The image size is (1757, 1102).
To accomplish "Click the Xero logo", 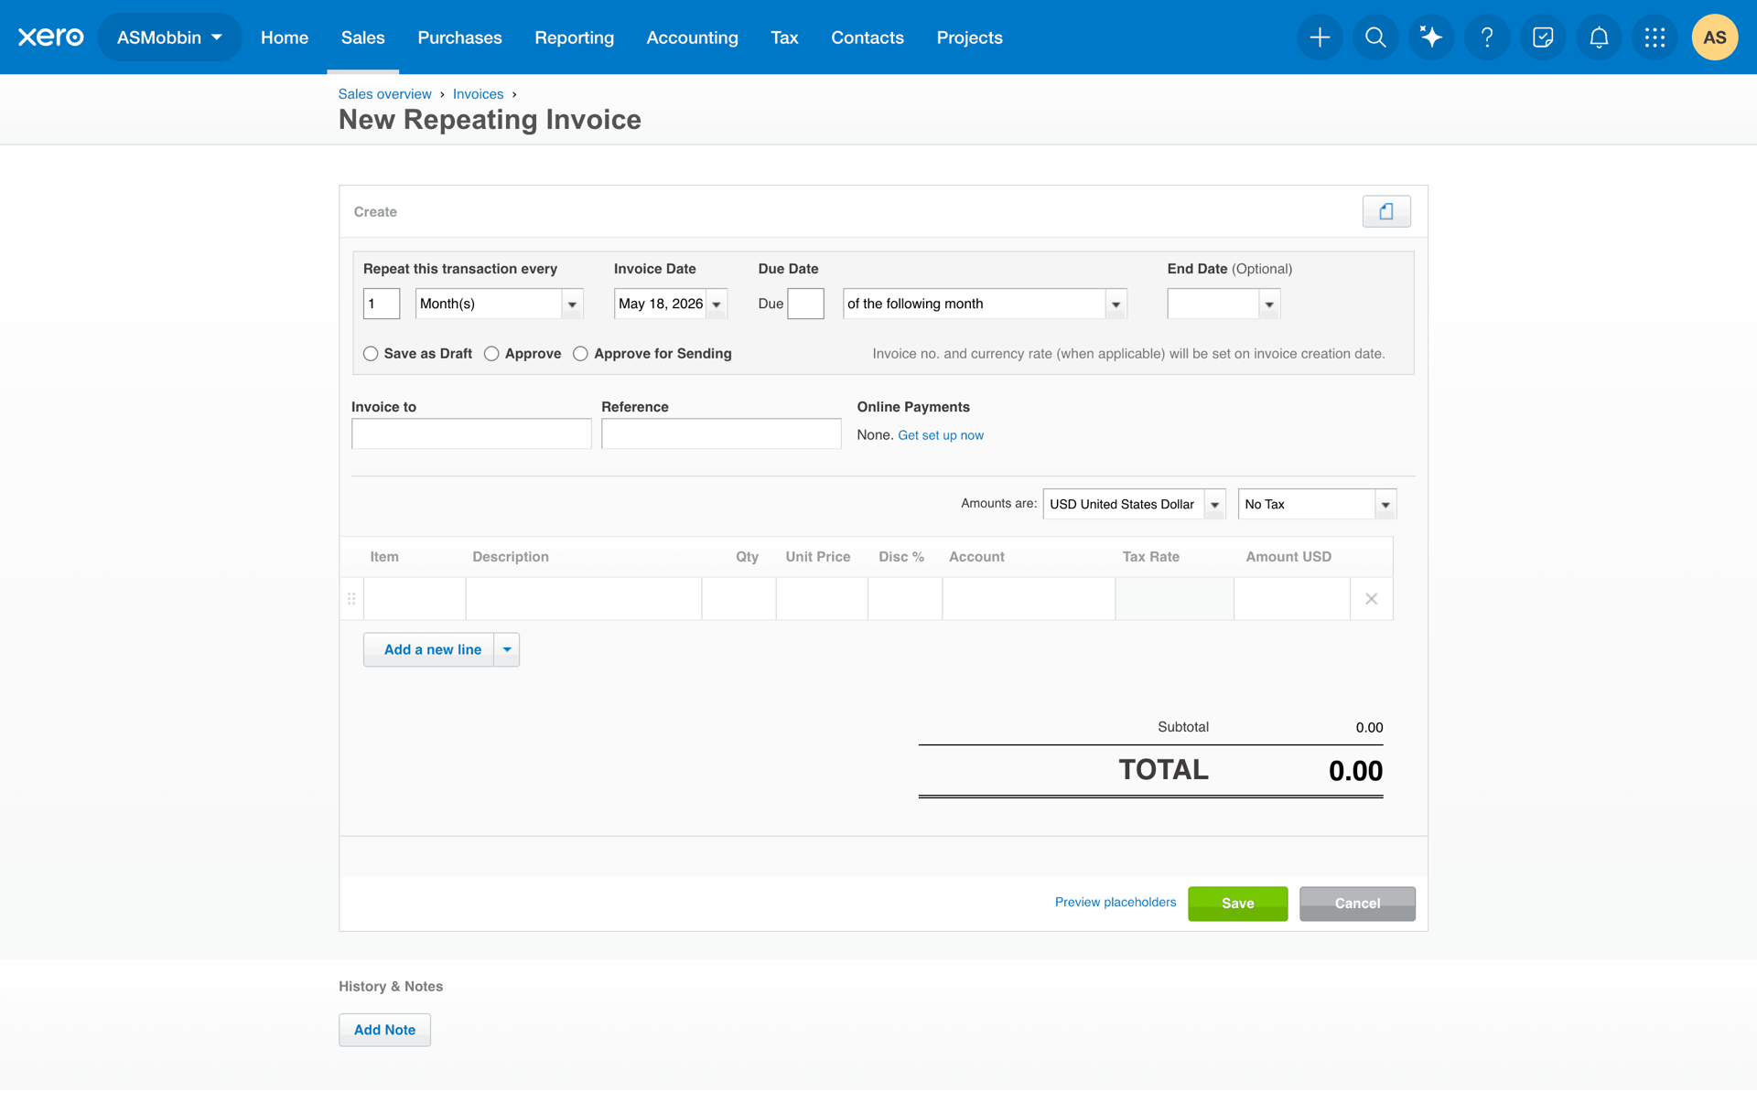I will [x=51, y=37].
